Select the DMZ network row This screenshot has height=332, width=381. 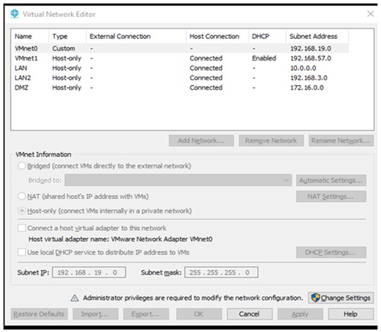tap(181, 87)
